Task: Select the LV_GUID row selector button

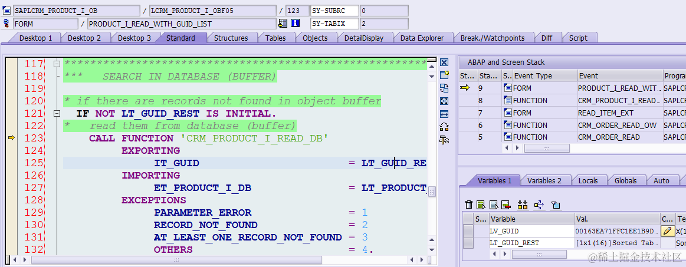Action: pyautogui.click(x=468, y=230)
